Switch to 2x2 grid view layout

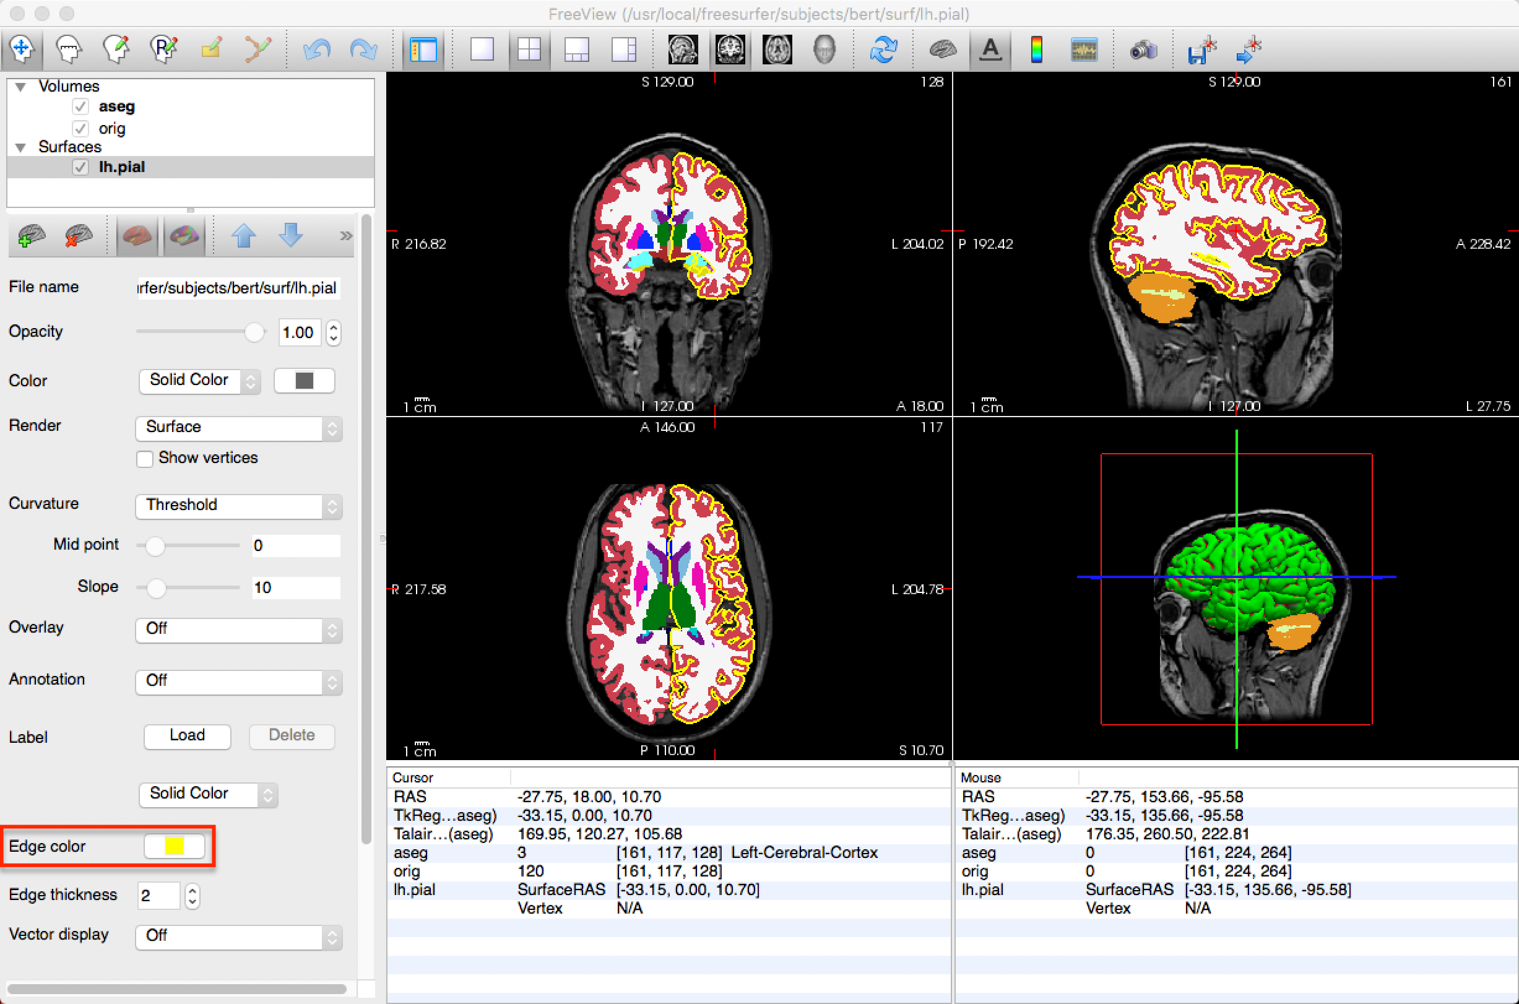click(529, 50)
